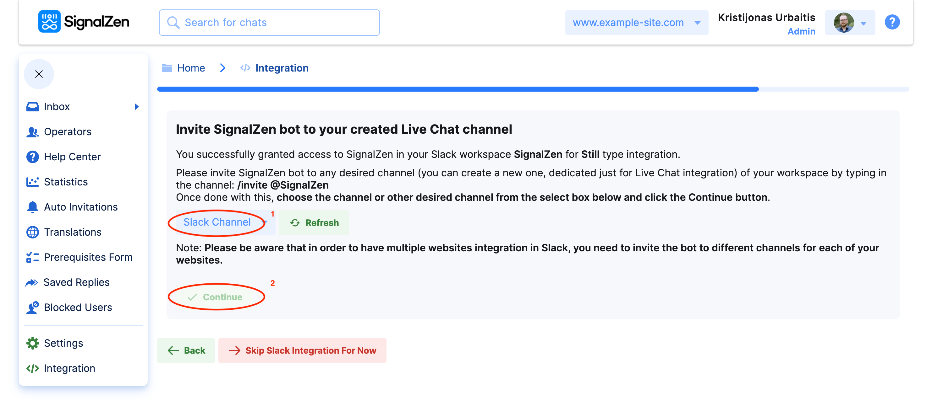932x401 pixels.
Task: Click the Blocked Users icon
Action: point(33,307)
